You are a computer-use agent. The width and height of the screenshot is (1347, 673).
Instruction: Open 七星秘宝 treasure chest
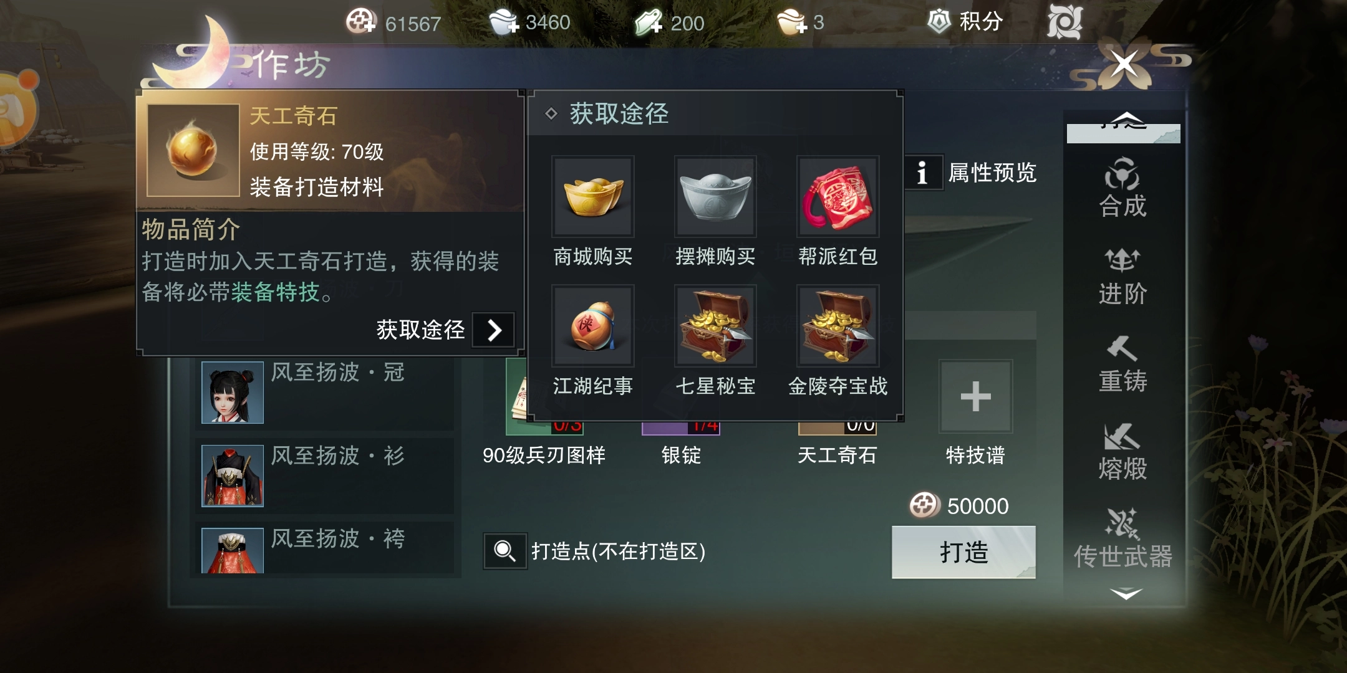[715, 326]
